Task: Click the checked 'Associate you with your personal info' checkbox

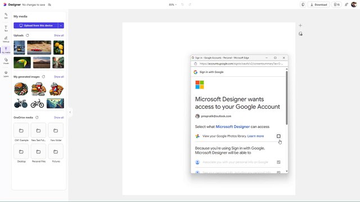Action: [278, 162]
